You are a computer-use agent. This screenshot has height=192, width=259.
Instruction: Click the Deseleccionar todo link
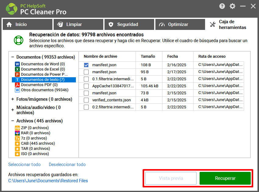tap(67, 165)
